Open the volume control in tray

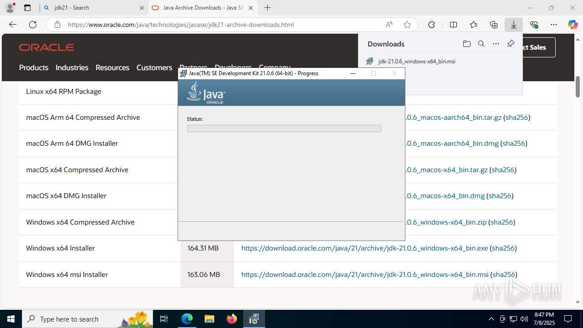[524, 319]
